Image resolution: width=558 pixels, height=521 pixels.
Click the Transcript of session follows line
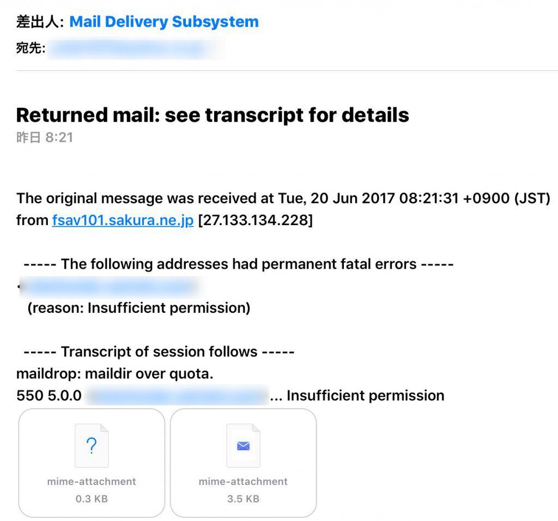159,352
